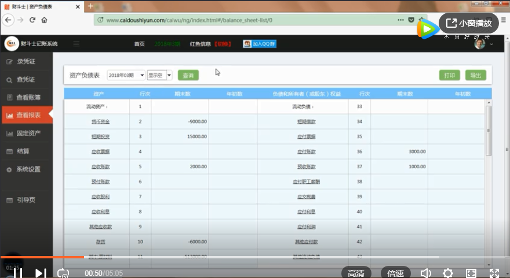The image size is (510, 278).
Task: Open 固定资产 in the sidebar
Action: pos(26,134)
